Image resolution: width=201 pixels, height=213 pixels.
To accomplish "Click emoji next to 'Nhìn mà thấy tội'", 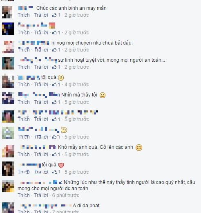I will pos(103,95).
